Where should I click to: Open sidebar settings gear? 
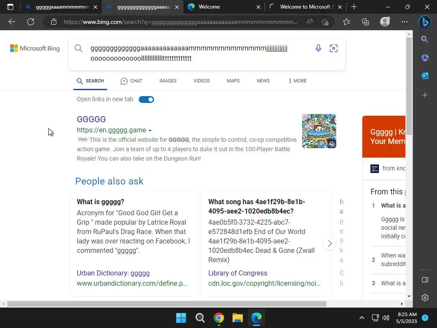(425, 298)
